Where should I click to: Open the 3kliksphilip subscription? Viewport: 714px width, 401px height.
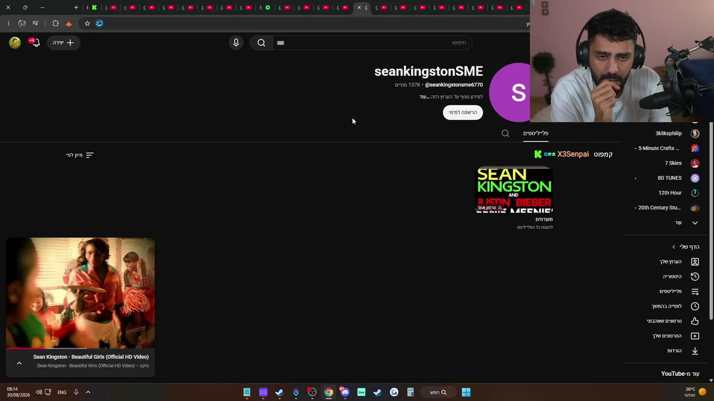[x=668, y=134]
